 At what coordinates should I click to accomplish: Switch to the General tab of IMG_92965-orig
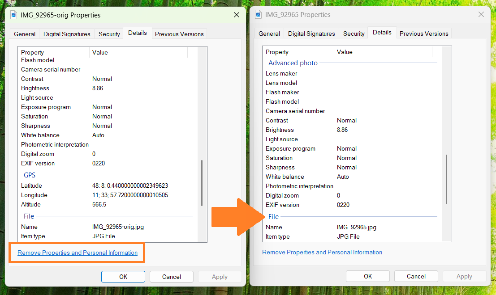click(24, 34)
